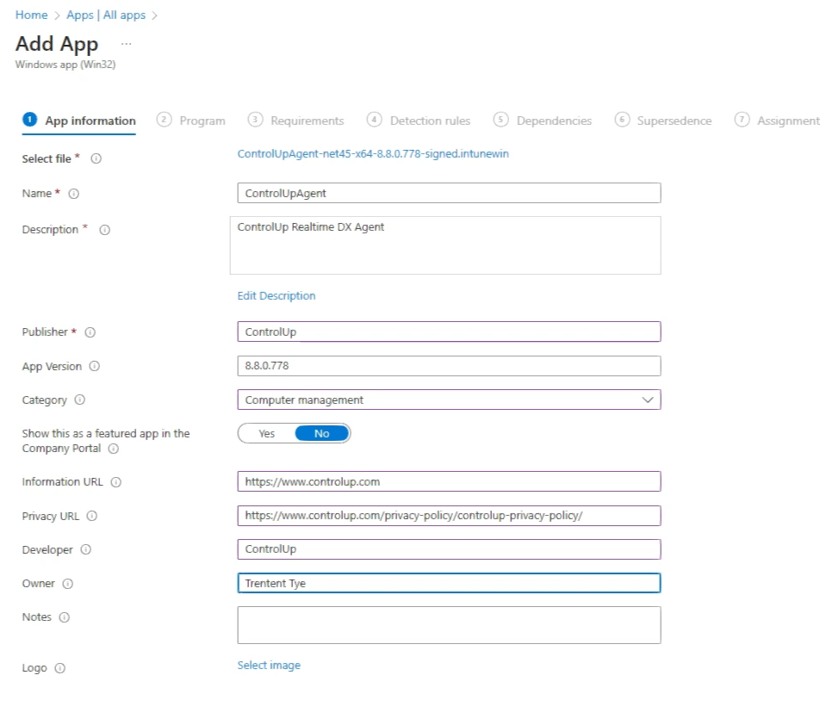Image resolution: width=820 pixels, height=725 pixels.
Task: Click the info icon beside Owner
Action: tap(67, 584)
